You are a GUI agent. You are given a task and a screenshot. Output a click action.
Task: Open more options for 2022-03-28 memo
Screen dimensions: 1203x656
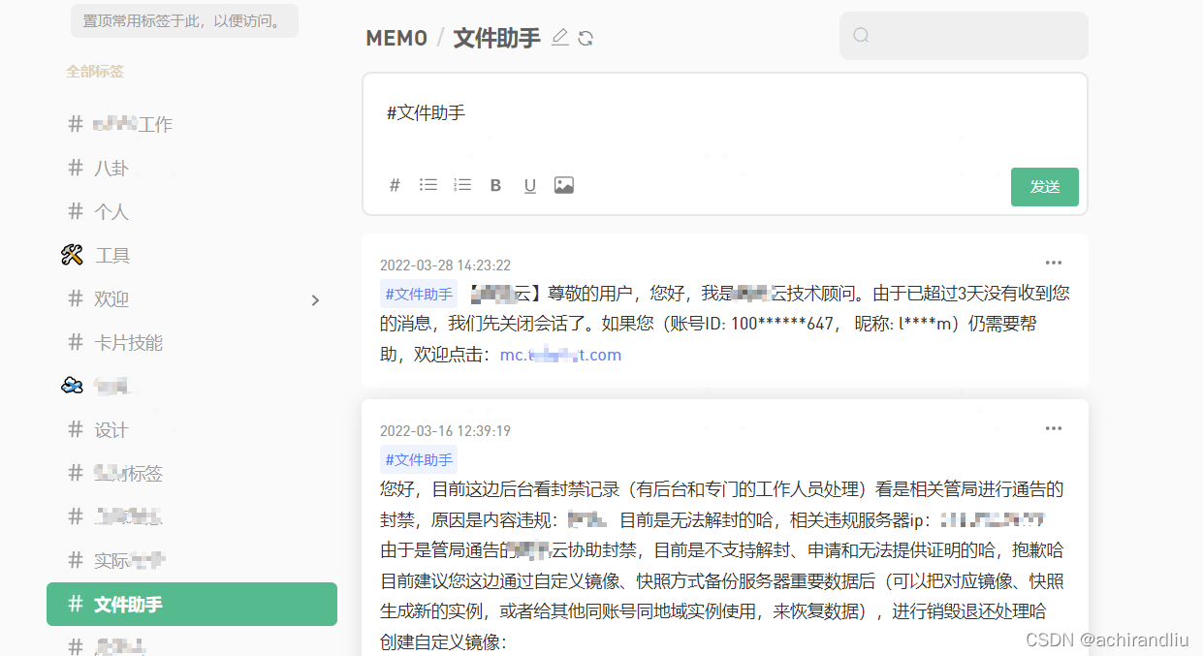pos(1053,263)
